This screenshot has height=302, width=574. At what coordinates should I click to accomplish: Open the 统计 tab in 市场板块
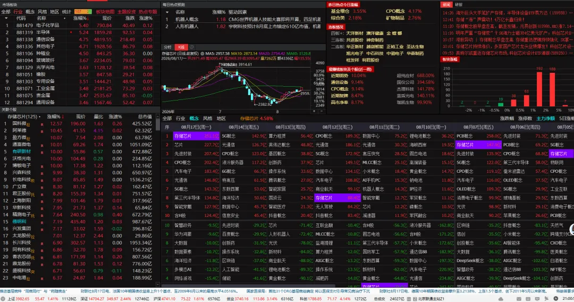pyautogui.click(x=66, y=12)
